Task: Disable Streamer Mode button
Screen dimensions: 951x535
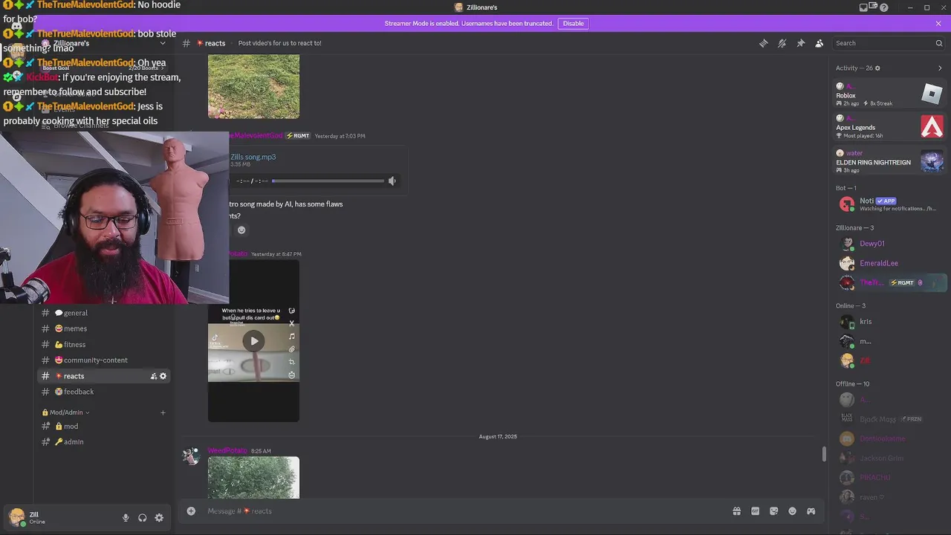Action: [573, 23]
